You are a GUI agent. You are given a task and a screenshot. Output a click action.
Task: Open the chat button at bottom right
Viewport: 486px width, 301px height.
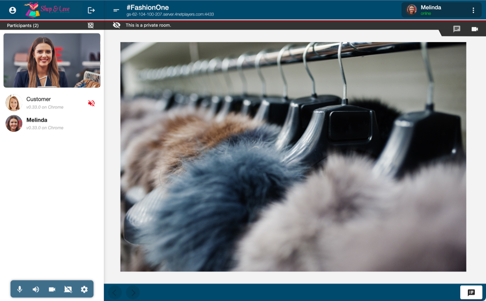point(471,292)
